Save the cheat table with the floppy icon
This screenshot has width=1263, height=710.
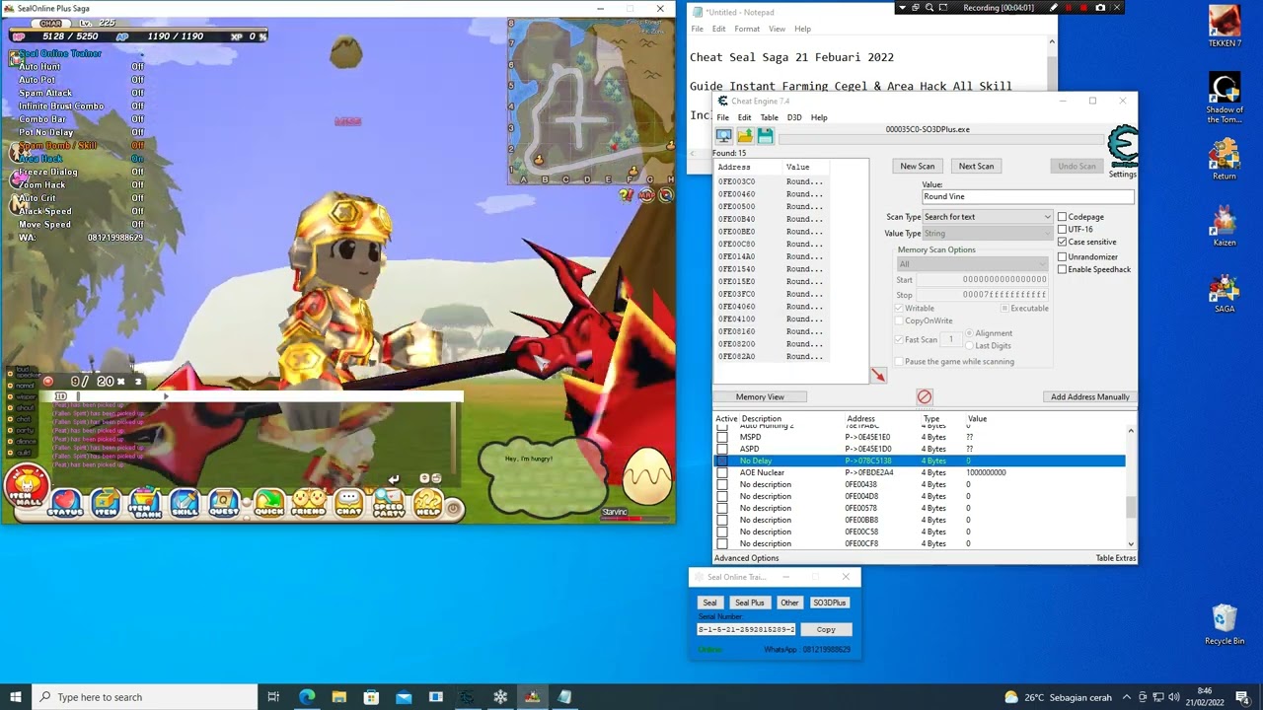[x=765, y=136]
